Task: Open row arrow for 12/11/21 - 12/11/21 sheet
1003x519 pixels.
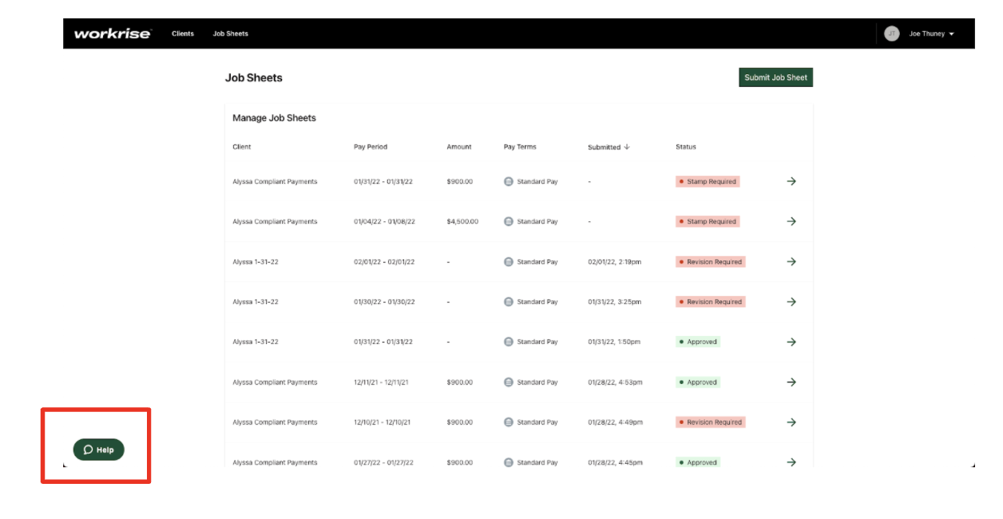Action: tap(791, 382)
